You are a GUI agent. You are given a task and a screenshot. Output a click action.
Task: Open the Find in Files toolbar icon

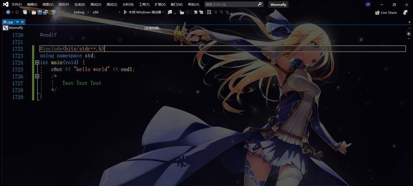click(x=170, y=12)
